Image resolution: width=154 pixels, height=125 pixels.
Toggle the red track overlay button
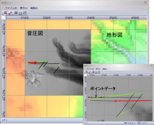pyautogui.click(x=25, y=13)
